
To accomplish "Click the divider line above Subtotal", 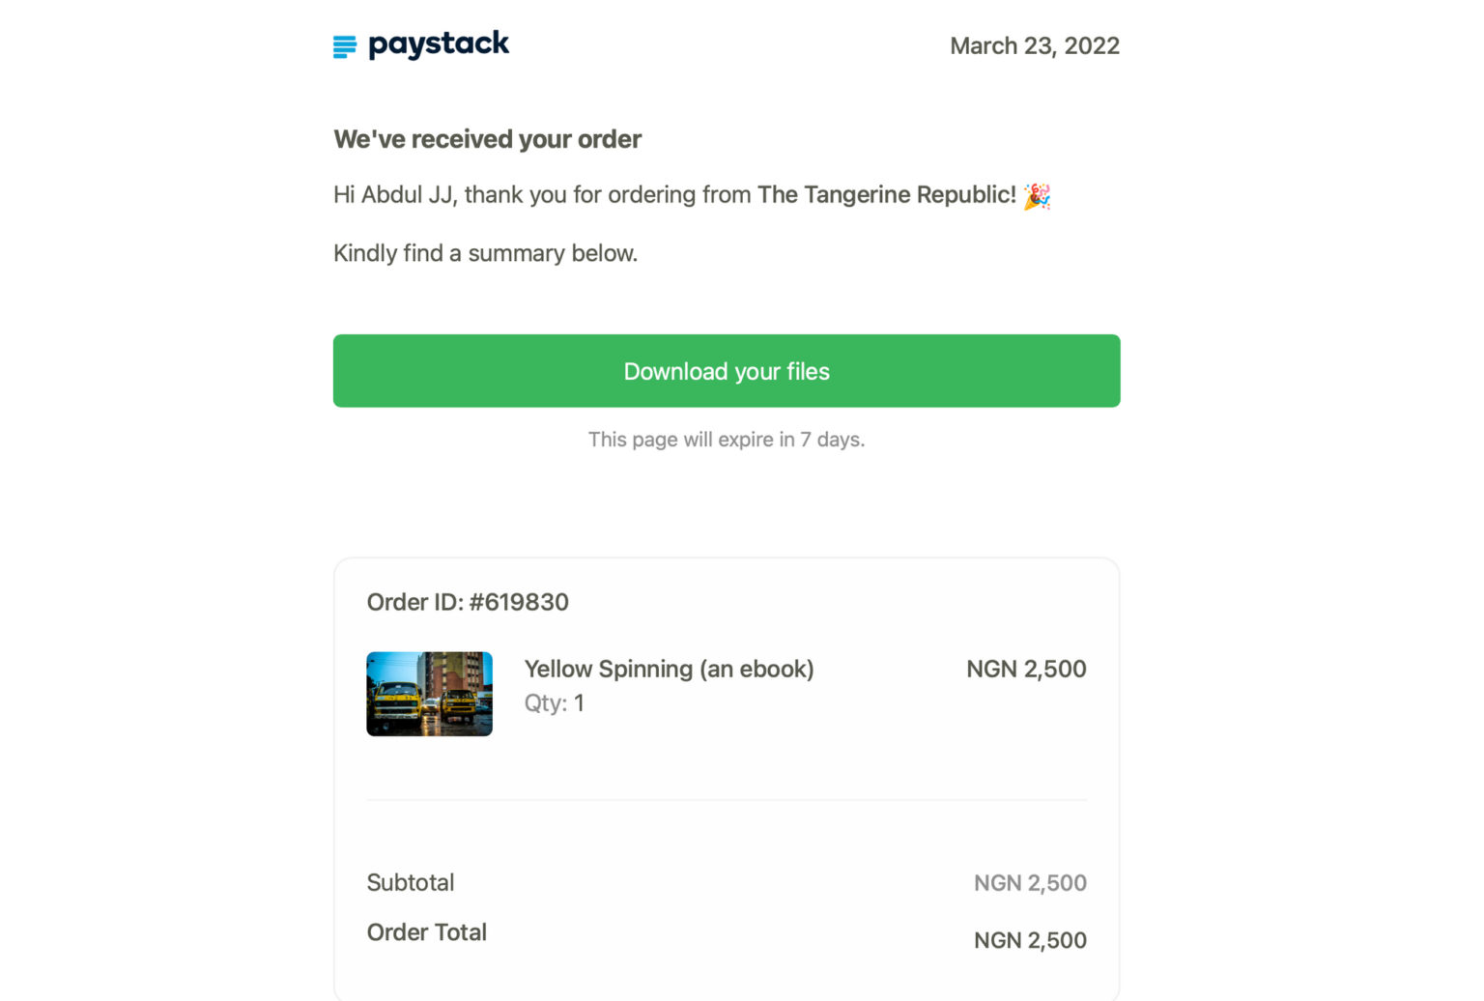I will pos(726,800).
